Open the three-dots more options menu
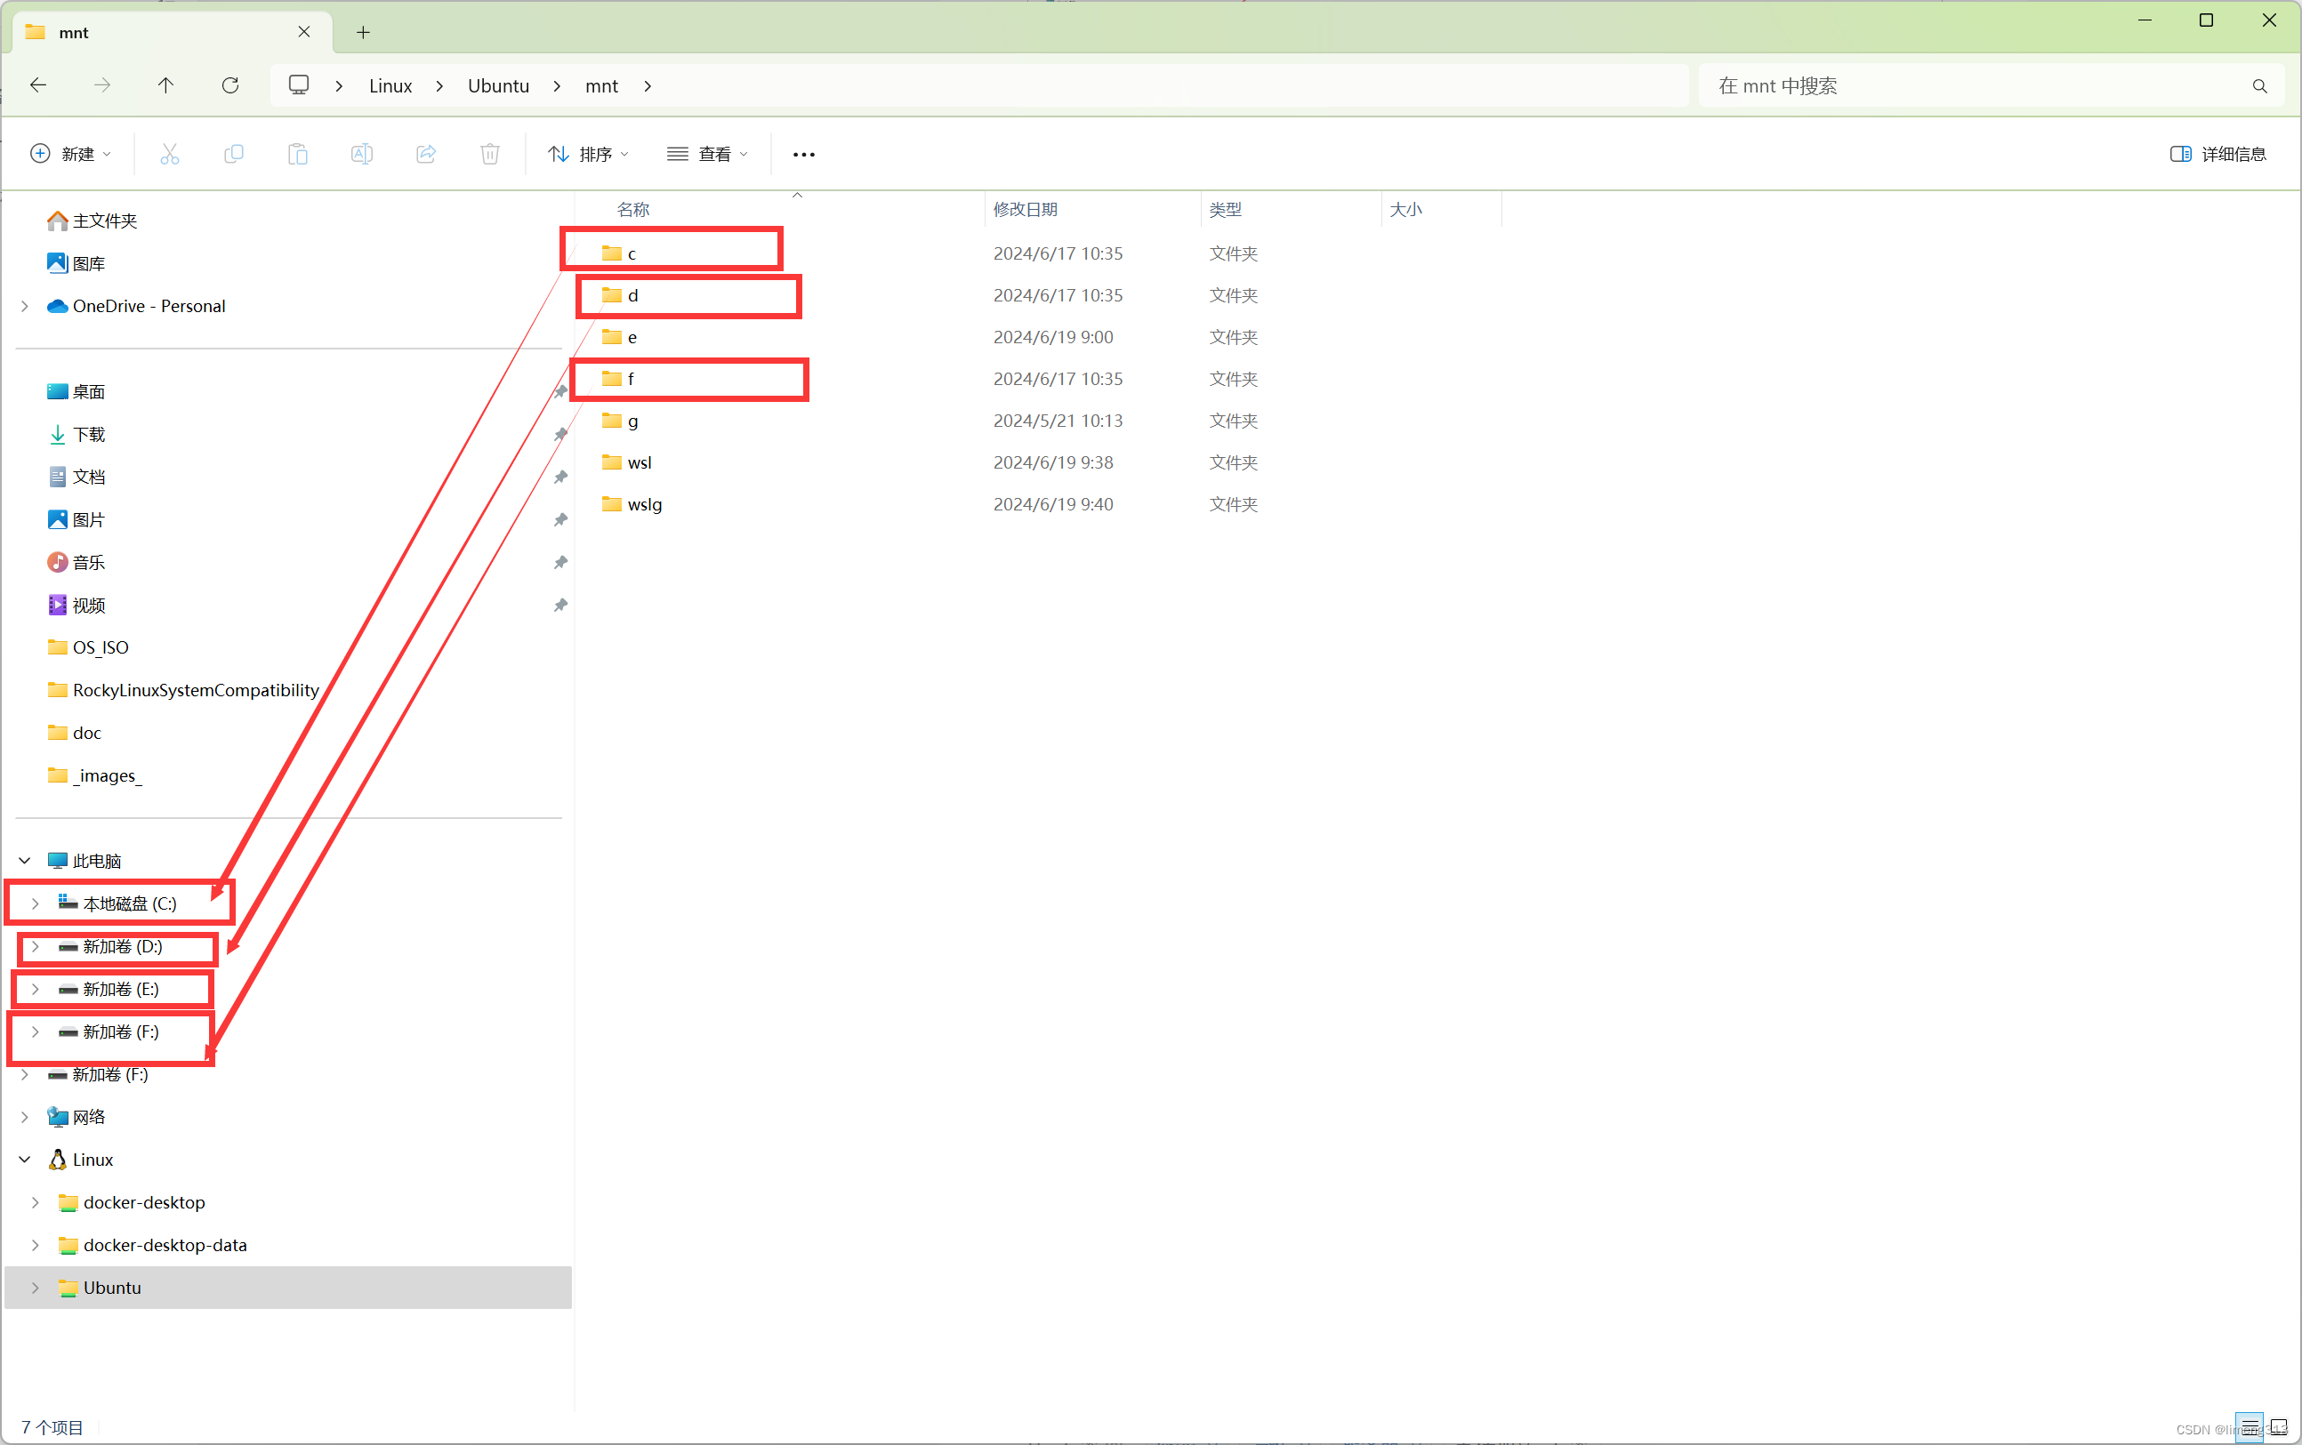 (803, 154)
